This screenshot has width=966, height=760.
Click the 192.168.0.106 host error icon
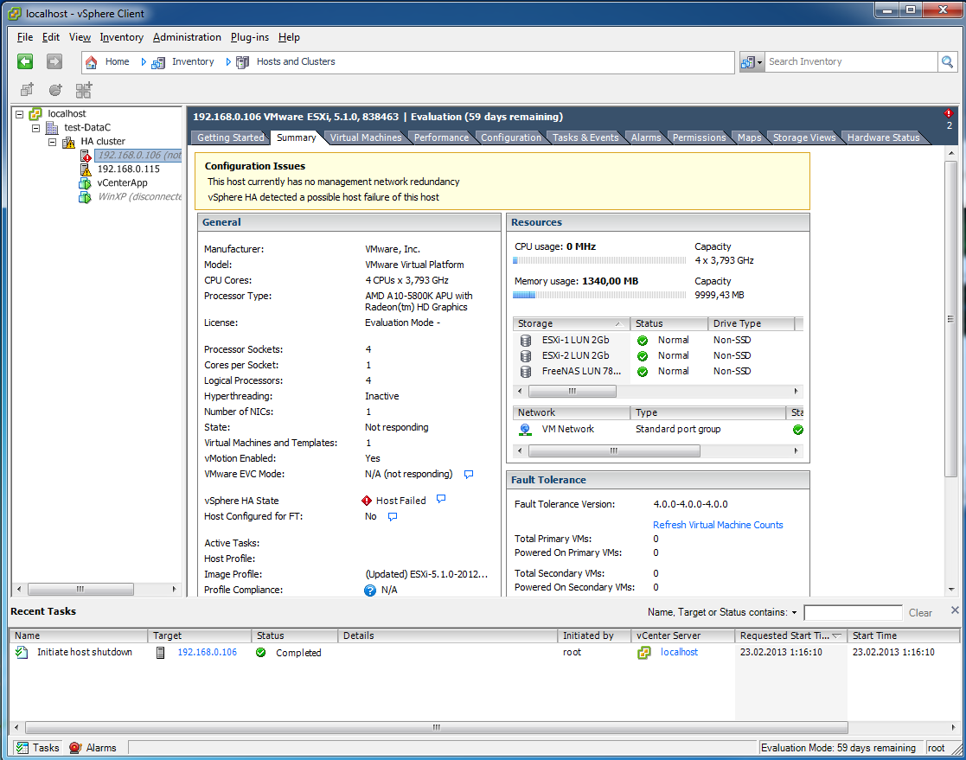86,156
